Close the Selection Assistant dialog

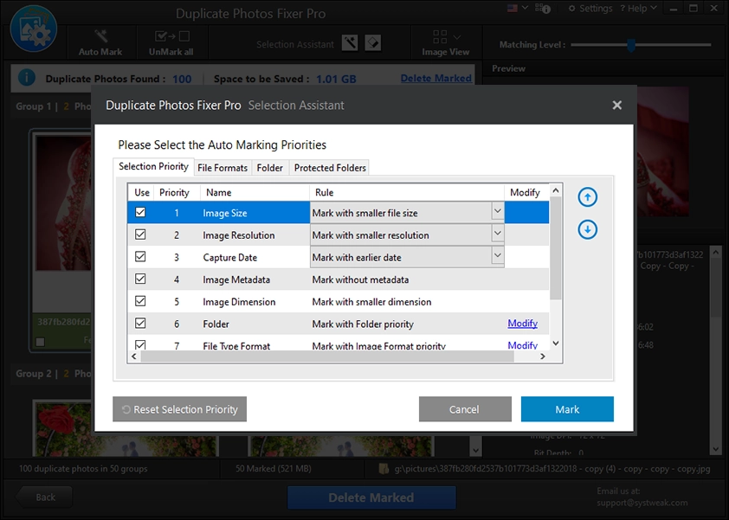coord(617,106)
